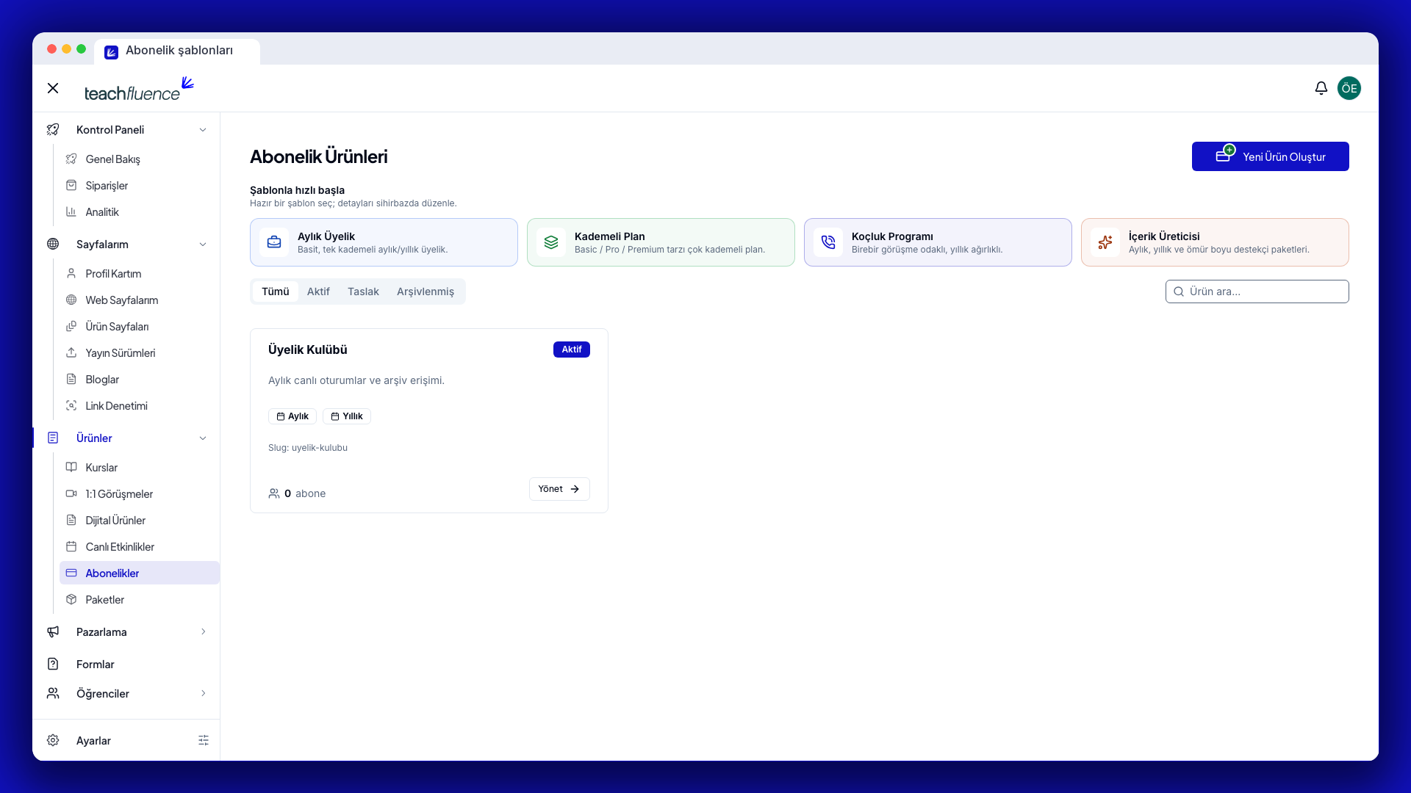Click the Ayarlar gear icon
Viewport: 1411px width, 793px height.
coord(53,740)
